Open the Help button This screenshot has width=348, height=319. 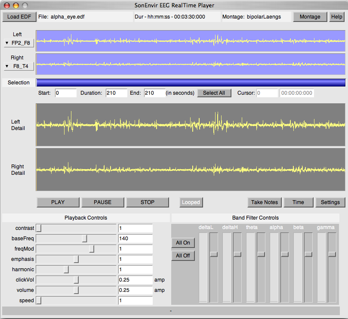(x=336, y=17)
